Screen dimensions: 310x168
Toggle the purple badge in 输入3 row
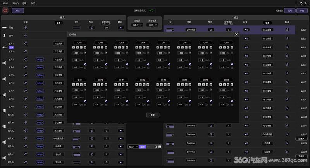(40, 59)
